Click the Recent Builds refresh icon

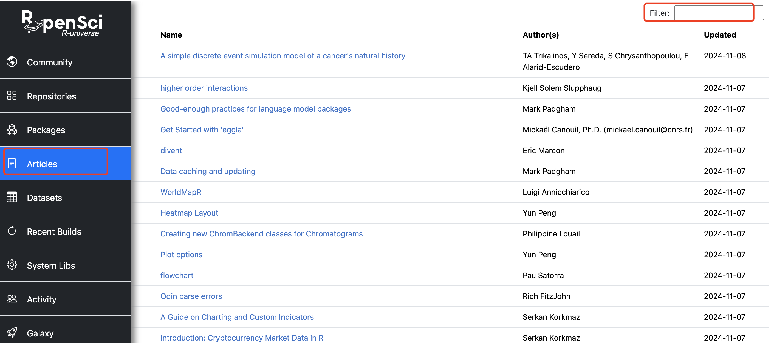click(x=12, y=231)
